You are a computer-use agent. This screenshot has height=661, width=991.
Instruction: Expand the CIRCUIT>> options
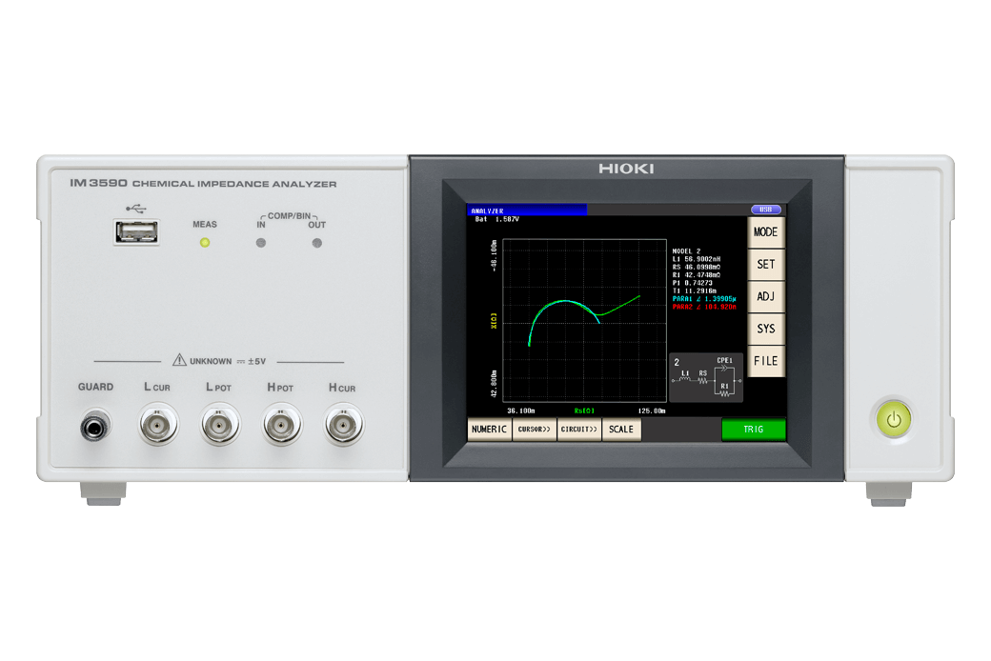point(579,430)
